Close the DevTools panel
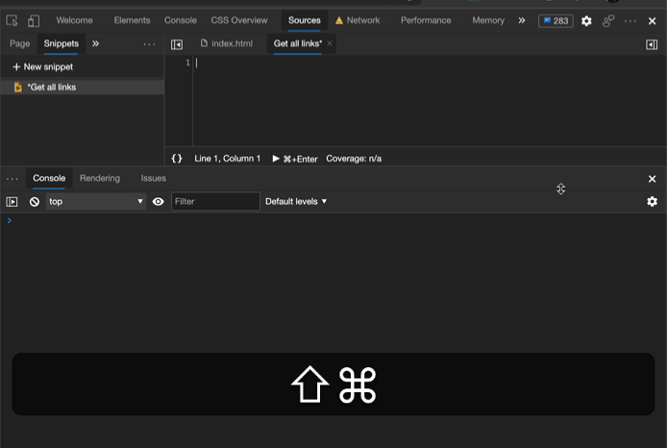Image resolution: width=667 pixels, height=448 pixels. (652, 21)
